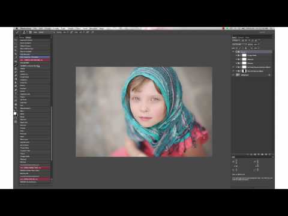The image size is (288, 216).
Task: Select the bottommost red action row
Action: pyautogui.click(x=35, y=179)
